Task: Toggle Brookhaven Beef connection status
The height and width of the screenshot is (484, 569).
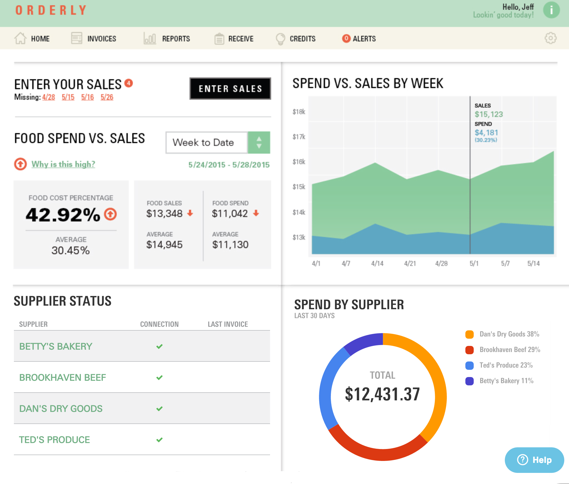Action: 159,377
